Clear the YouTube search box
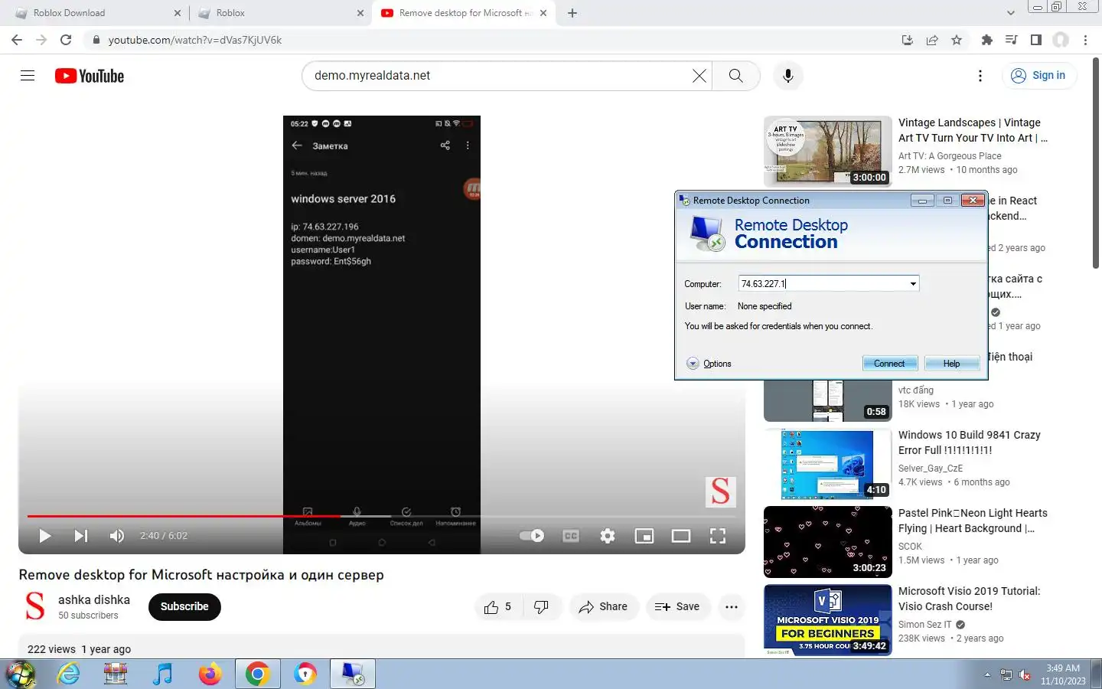The image size is (1102, 689). click(699, 75)
